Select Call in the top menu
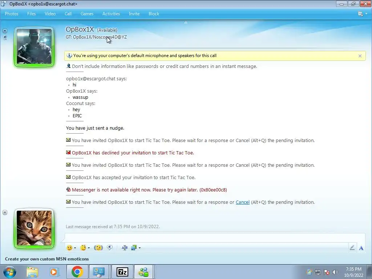The width and height of the screenshot is (372, 279). click(x=68, y=14)
